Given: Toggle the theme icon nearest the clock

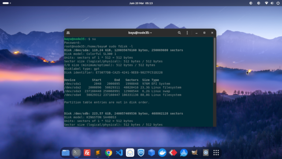Looking at the screenshot, I should coord(251,3).
